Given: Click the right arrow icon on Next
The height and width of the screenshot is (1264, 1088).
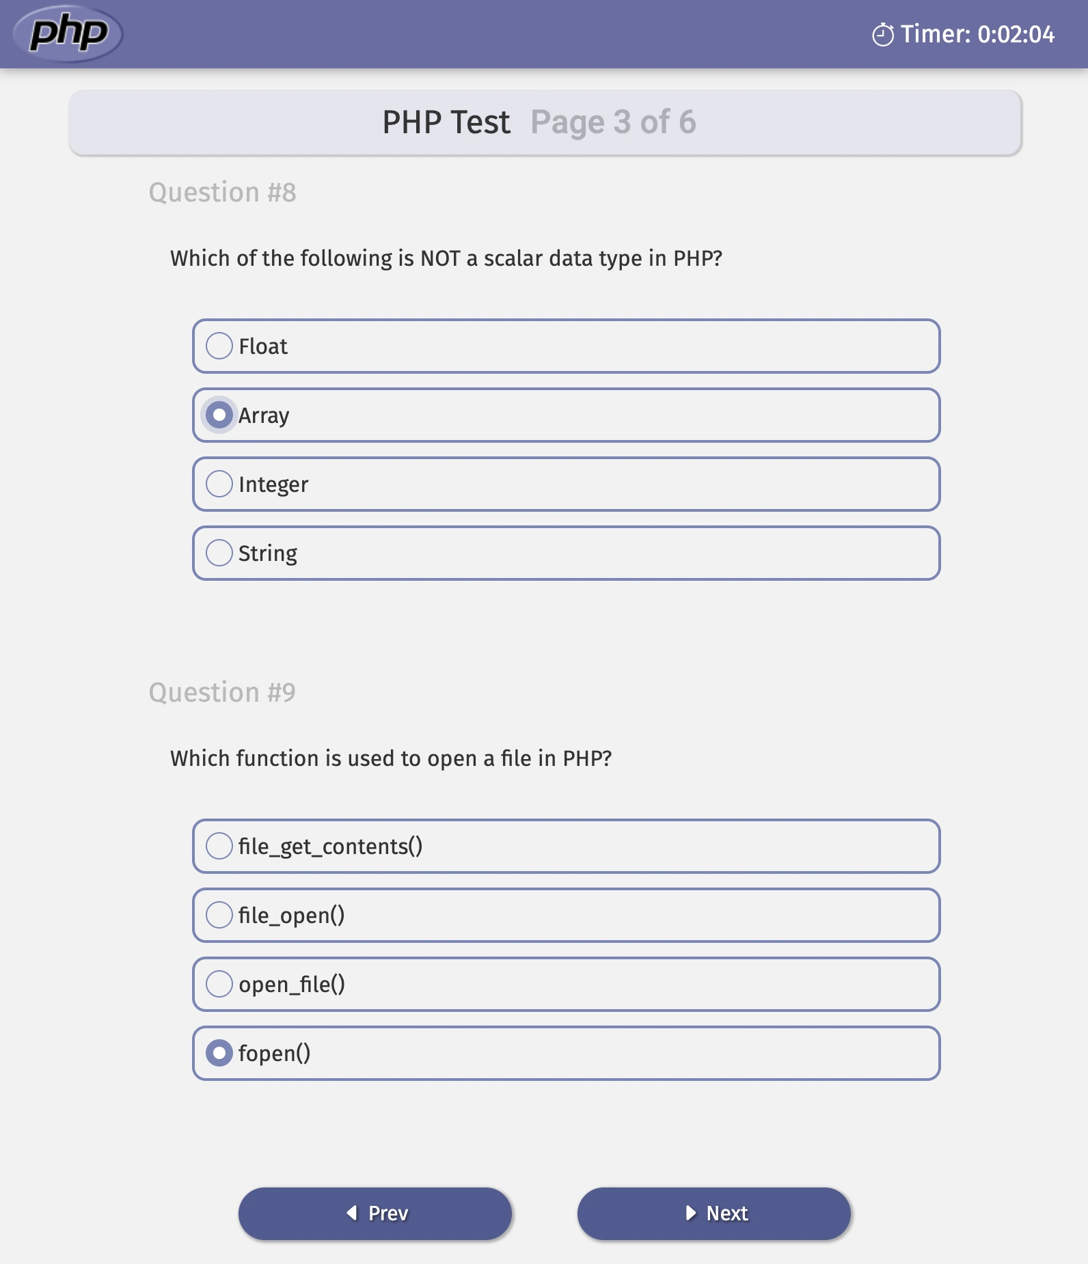Looking at the screenshot, I should [691, 1213].
